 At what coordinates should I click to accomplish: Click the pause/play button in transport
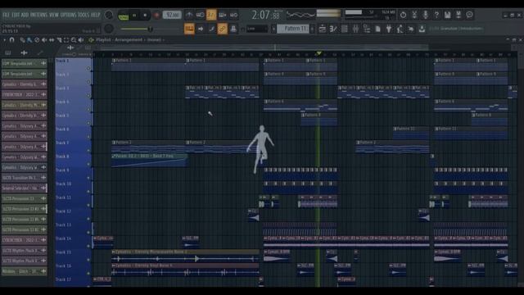[x=134, y=15]
